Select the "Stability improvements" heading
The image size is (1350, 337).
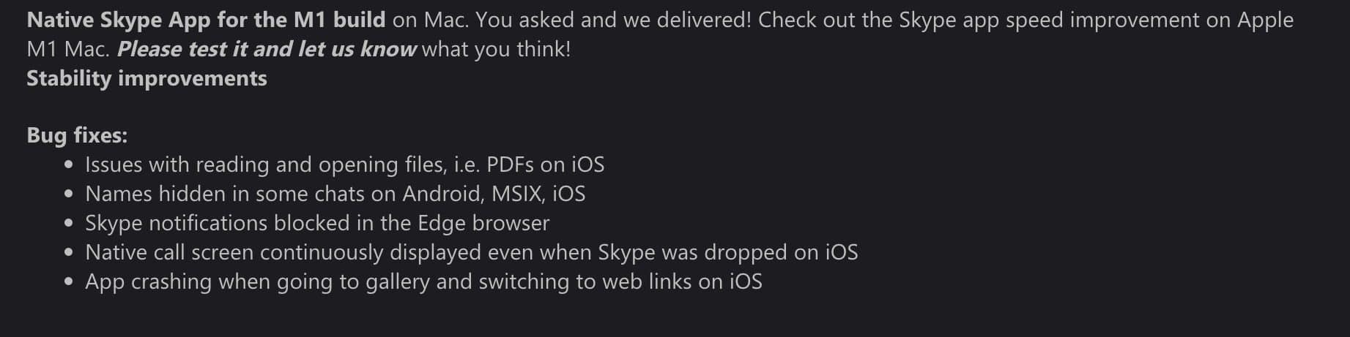[147, 79]
